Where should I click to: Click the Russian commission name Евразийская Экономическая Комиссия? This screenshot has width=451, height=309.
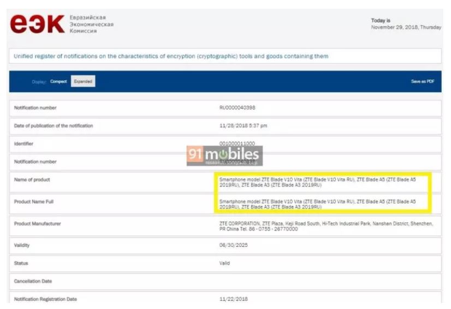[92, 24]
